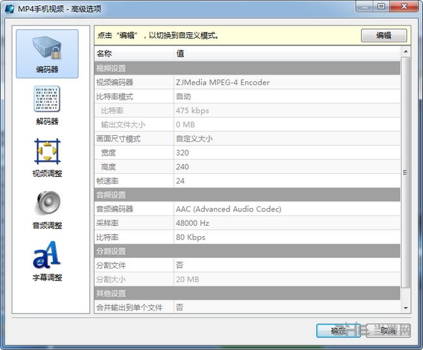Select the 比特率模式 value 自动
This screenshot has height=350, width=423.
coord(184,96)
